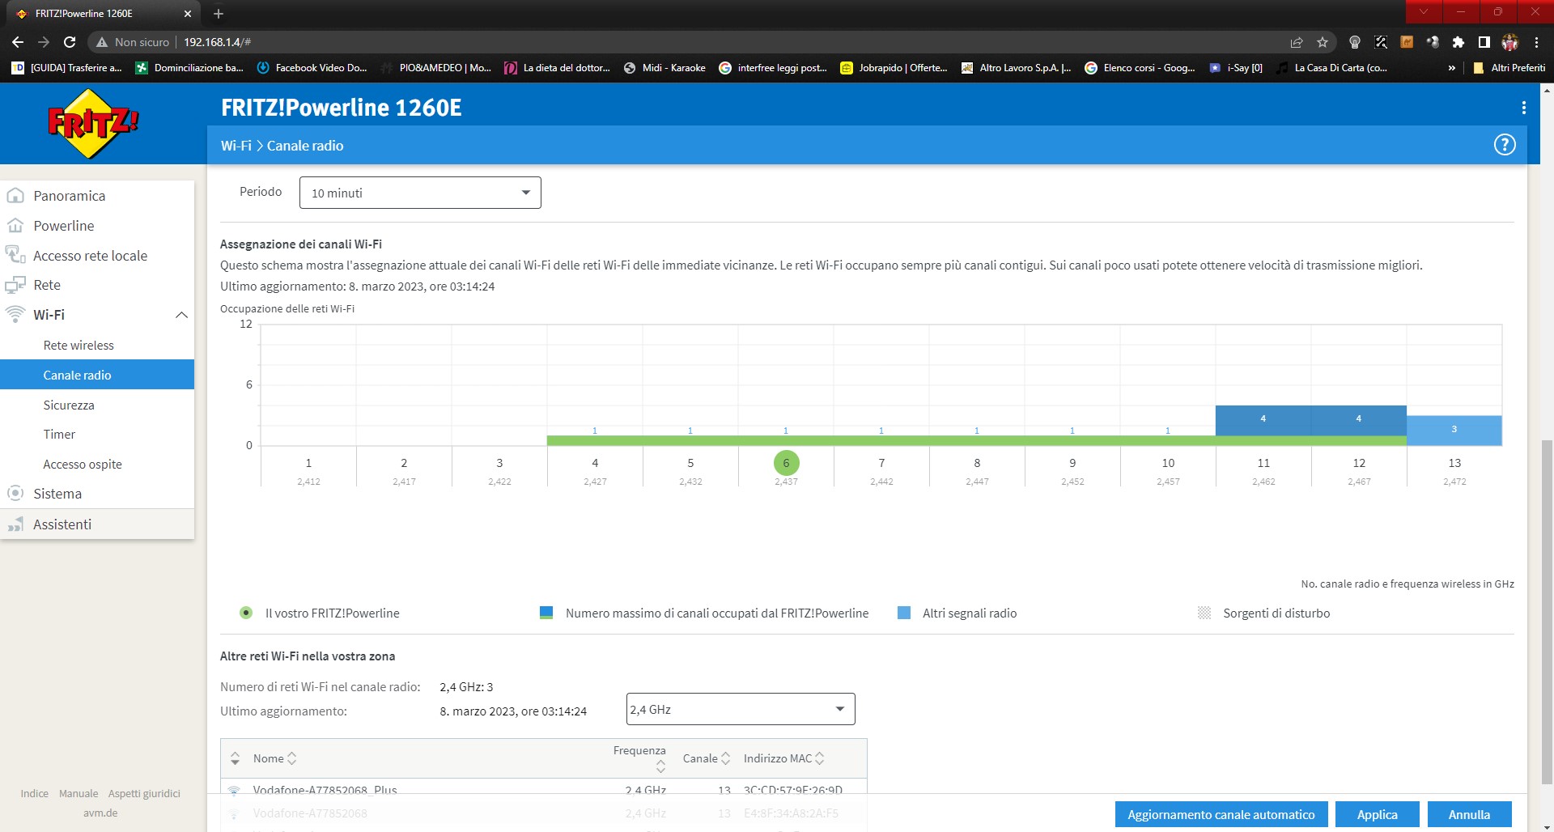Screen dimensions: 1554x832
Task: Sort table by Nome arrows
Action: click(x=292, y=758)
